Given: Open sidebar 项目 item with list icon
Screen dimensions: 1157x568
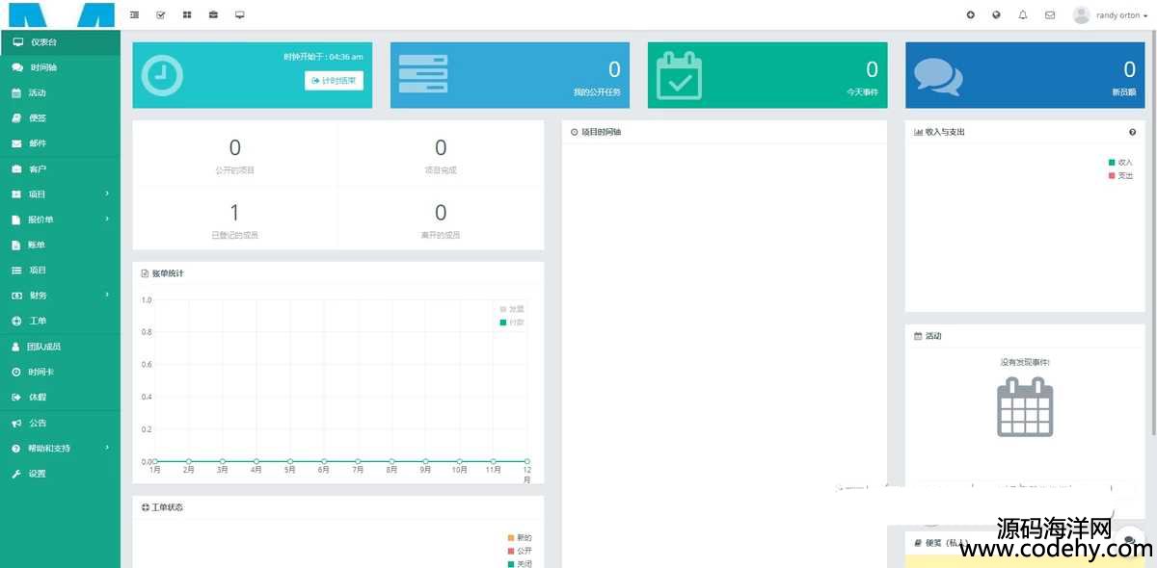Looking at the screenshot, I should point(60,271).
